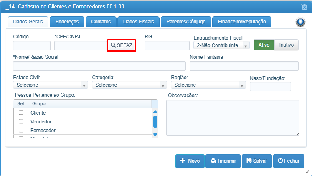Screen dimensions: 312x176
Task: Check the Vendedor group checkbox
Action: 21,121
